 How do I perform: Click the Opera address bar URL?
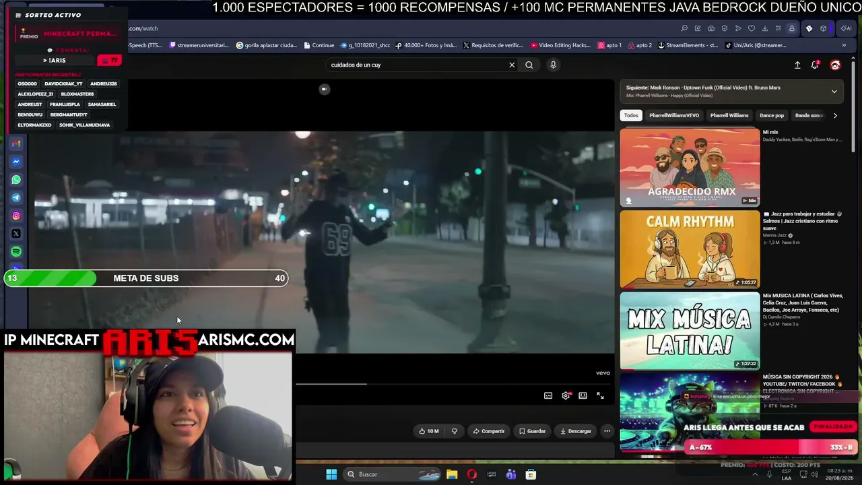click(143, 28)
